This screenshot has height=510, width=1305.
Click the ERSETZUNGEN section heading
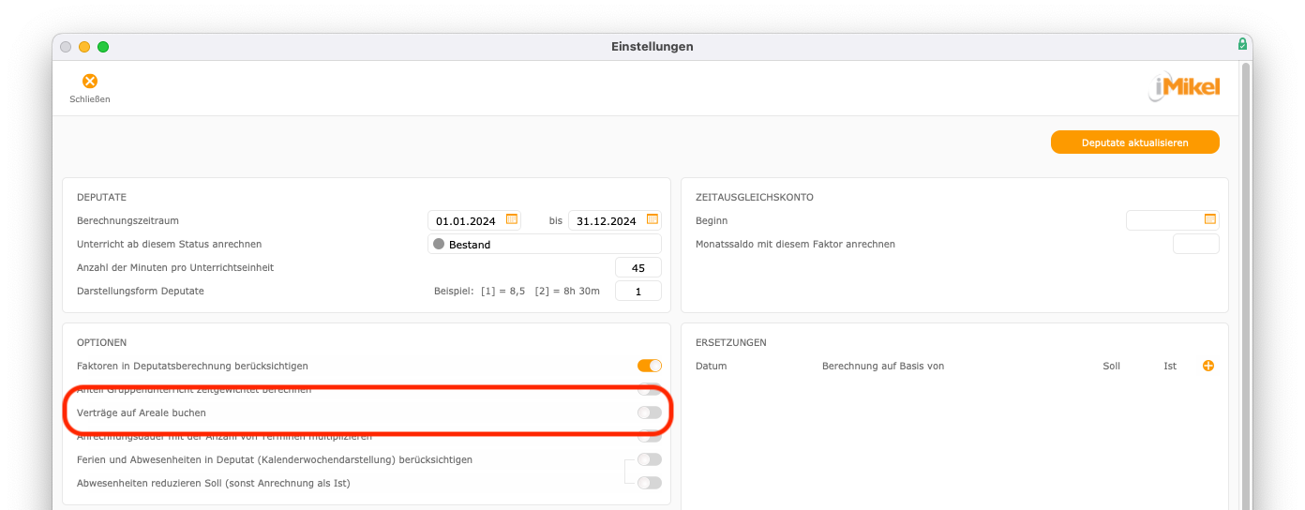pyautogui.click(x=731, y=342)
